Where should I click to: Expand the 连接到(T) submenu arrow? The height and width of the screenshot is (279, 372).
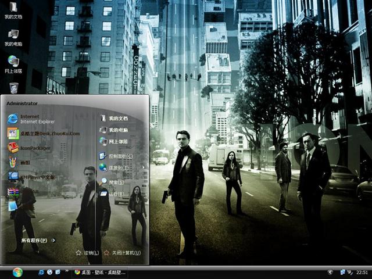(x=144, y=167)
